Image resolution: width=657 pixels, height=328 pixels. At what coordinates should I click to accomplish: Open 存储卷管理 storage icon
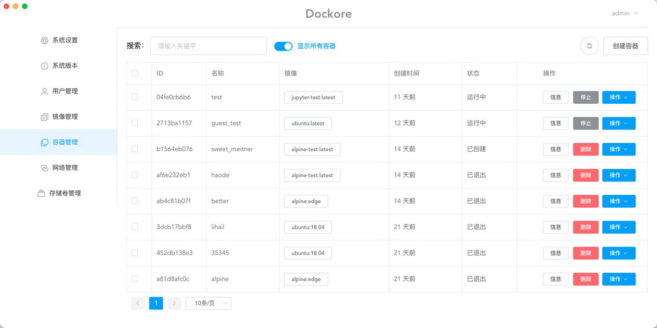(x=41, y=193)
